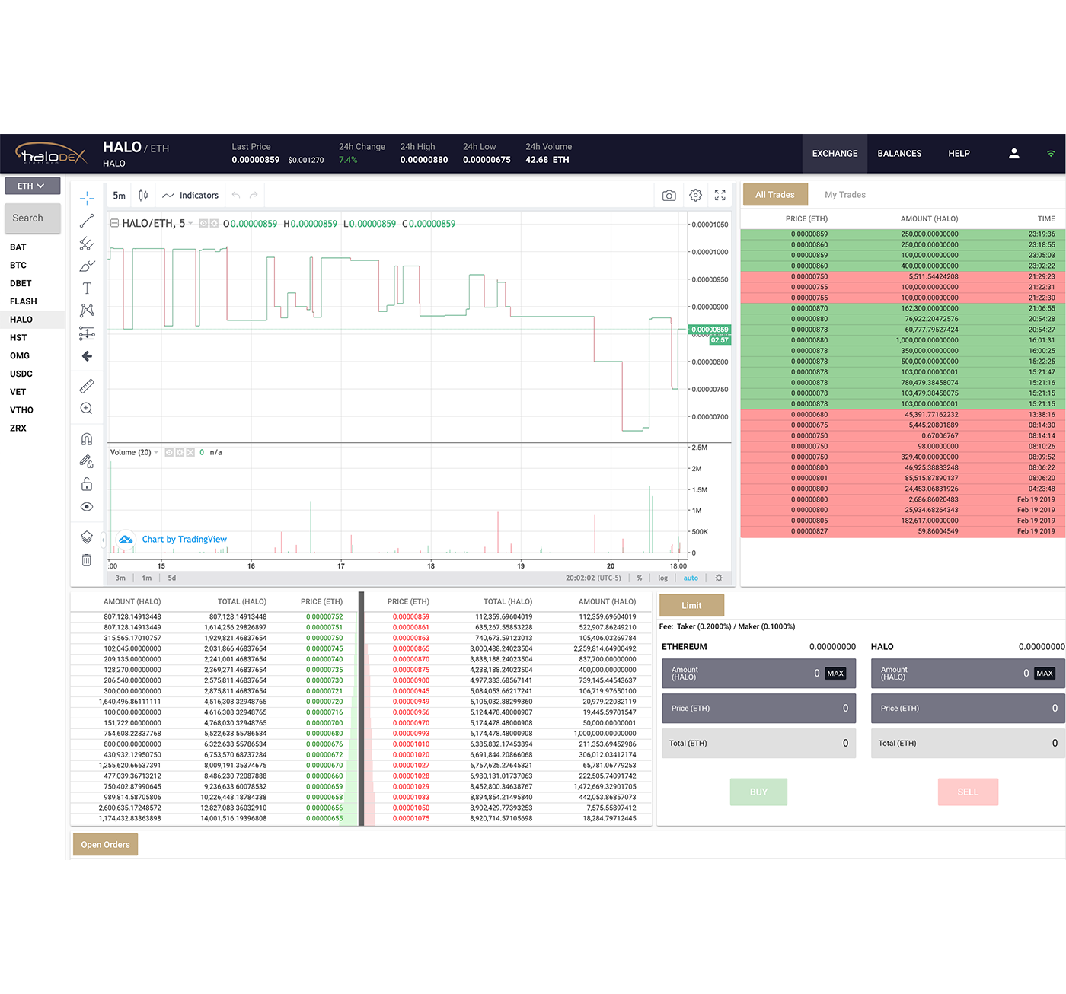
Task: Set chart range to 5d
Action: tap(172, 578)
